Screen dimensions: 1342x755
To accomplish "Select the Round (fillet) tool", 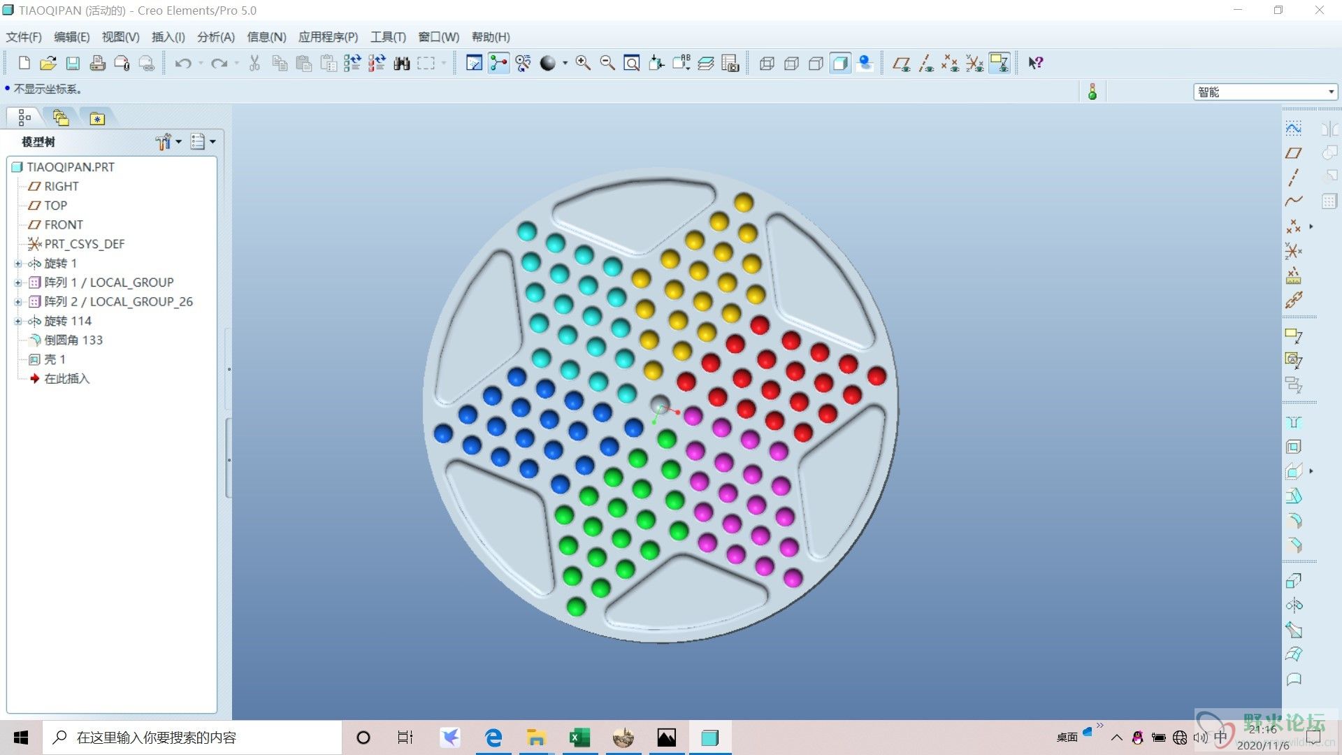I will click(x=1294, y=520).
